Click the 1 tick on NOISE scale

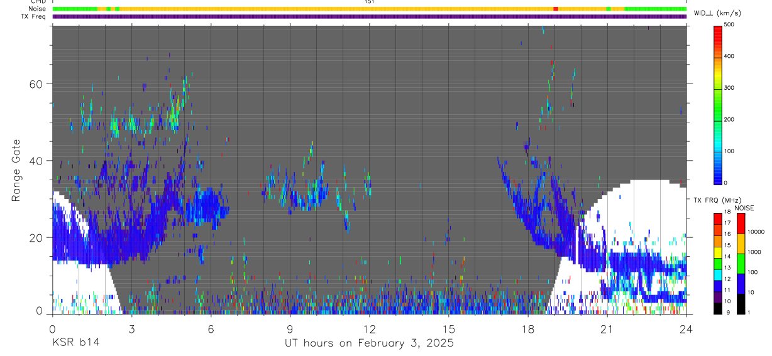pyautogui.click(x=749, y=312)
